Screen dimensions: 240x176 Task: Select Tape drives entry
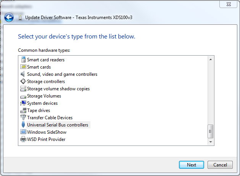pos(39,110)
